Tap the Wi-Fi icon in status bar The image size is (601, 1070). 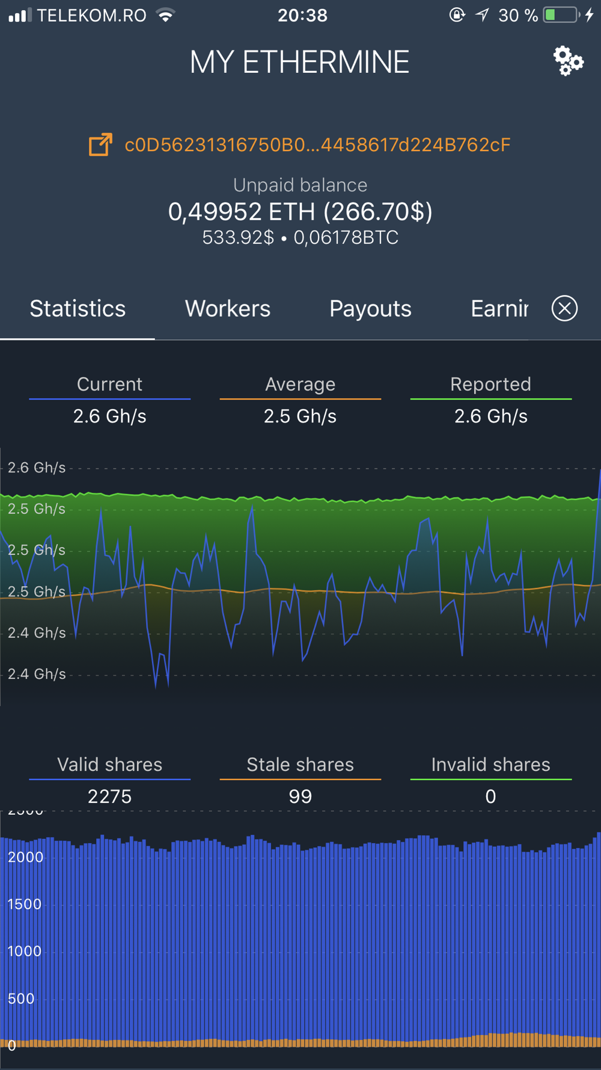coord(165,15)
